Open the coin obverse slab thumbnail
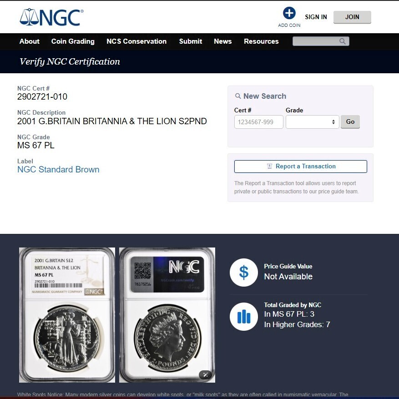The image size is (399, 399). [x=67, y=315]
